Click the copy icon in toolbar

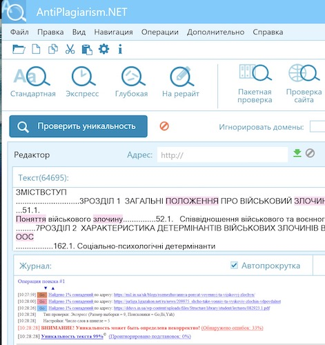(x=53, y=49)
